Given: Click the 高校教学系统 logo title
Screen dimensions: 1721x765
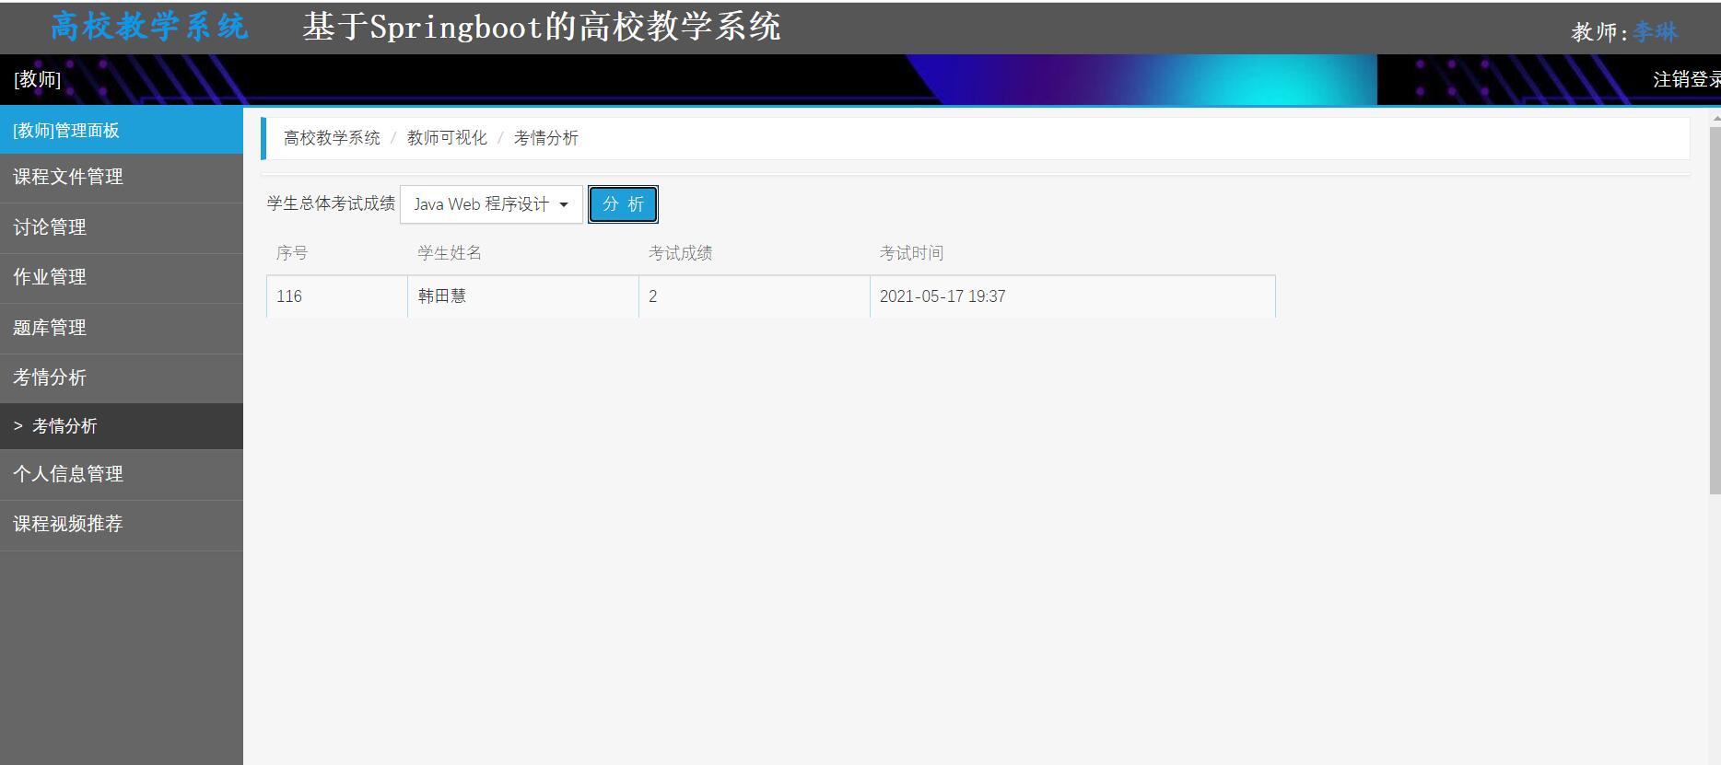Looking at the screenshot, I should pos(149,27).
